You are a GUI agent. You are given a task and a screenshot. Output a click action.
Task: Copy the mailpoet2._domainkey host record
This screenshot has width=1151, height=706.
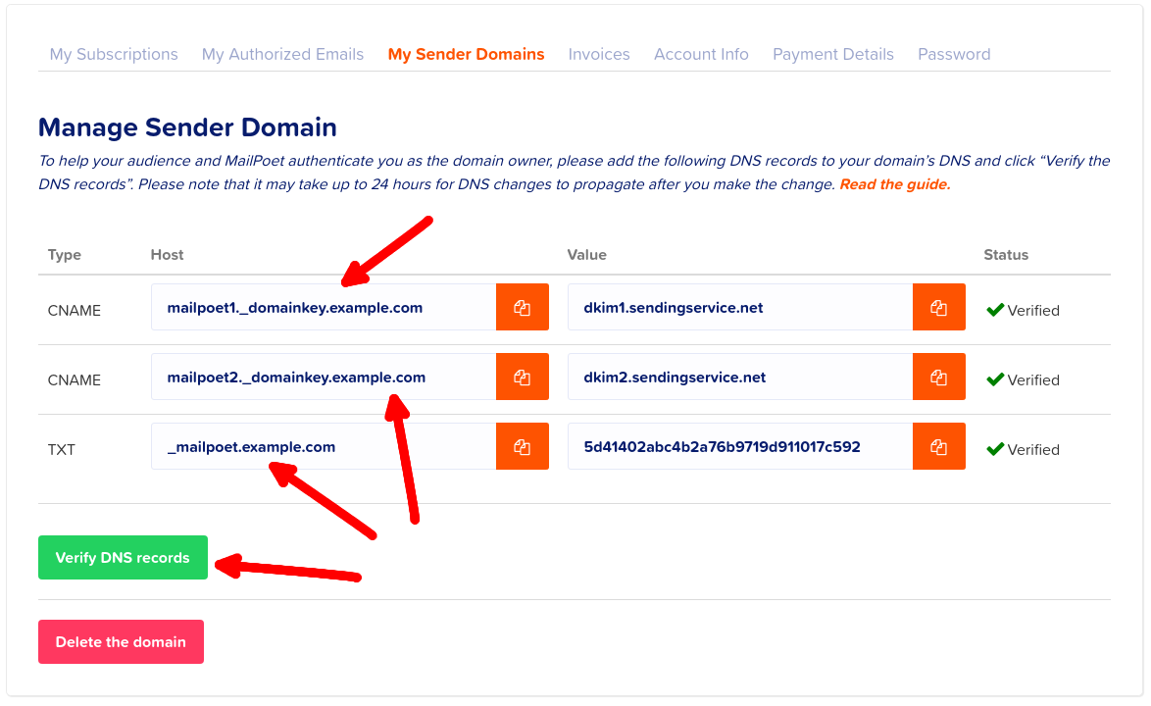pos(522,377)
